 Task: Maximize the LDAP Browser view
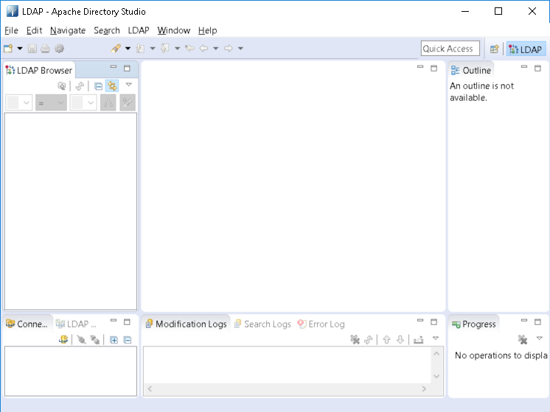tap(127, 68)
